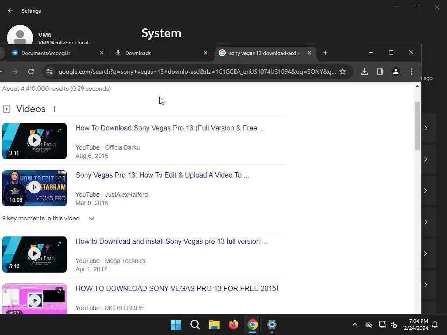This screenshot has height=335, width=447.
Task: Open How to Download and install Sony Vegas link
Action: (171, 242)
